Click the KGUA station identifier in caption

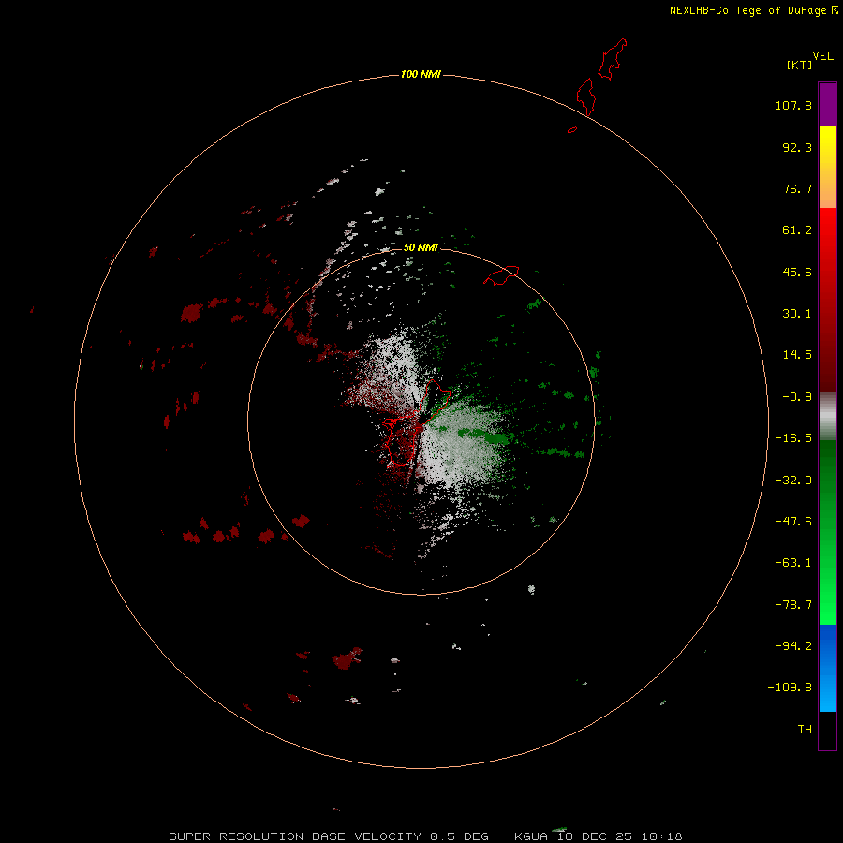coord(531,836)
